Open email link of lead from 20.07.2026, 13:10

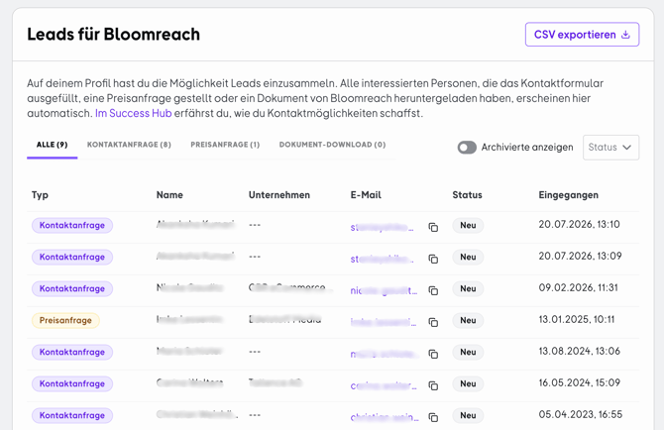382,228
